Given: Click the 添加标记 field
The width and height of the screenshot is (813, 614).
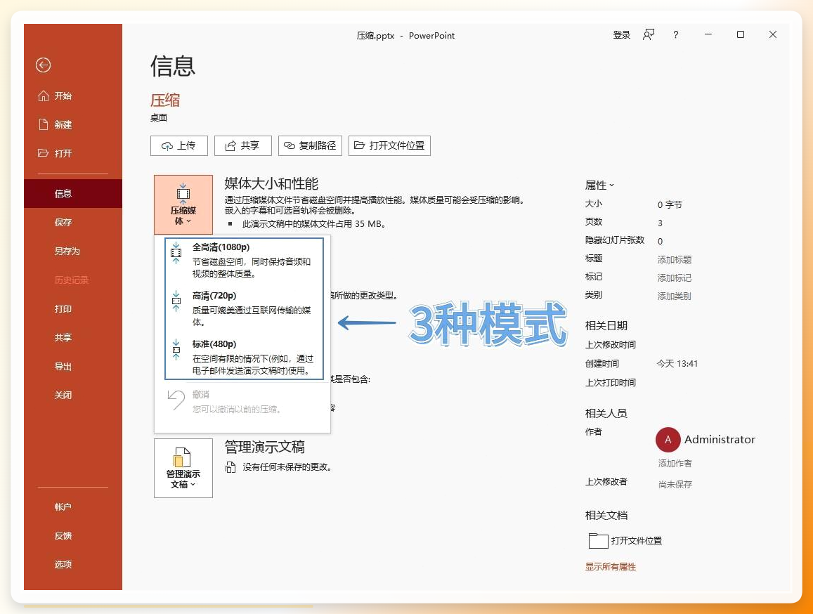Looking at the screenshot, I should point(675,278).
